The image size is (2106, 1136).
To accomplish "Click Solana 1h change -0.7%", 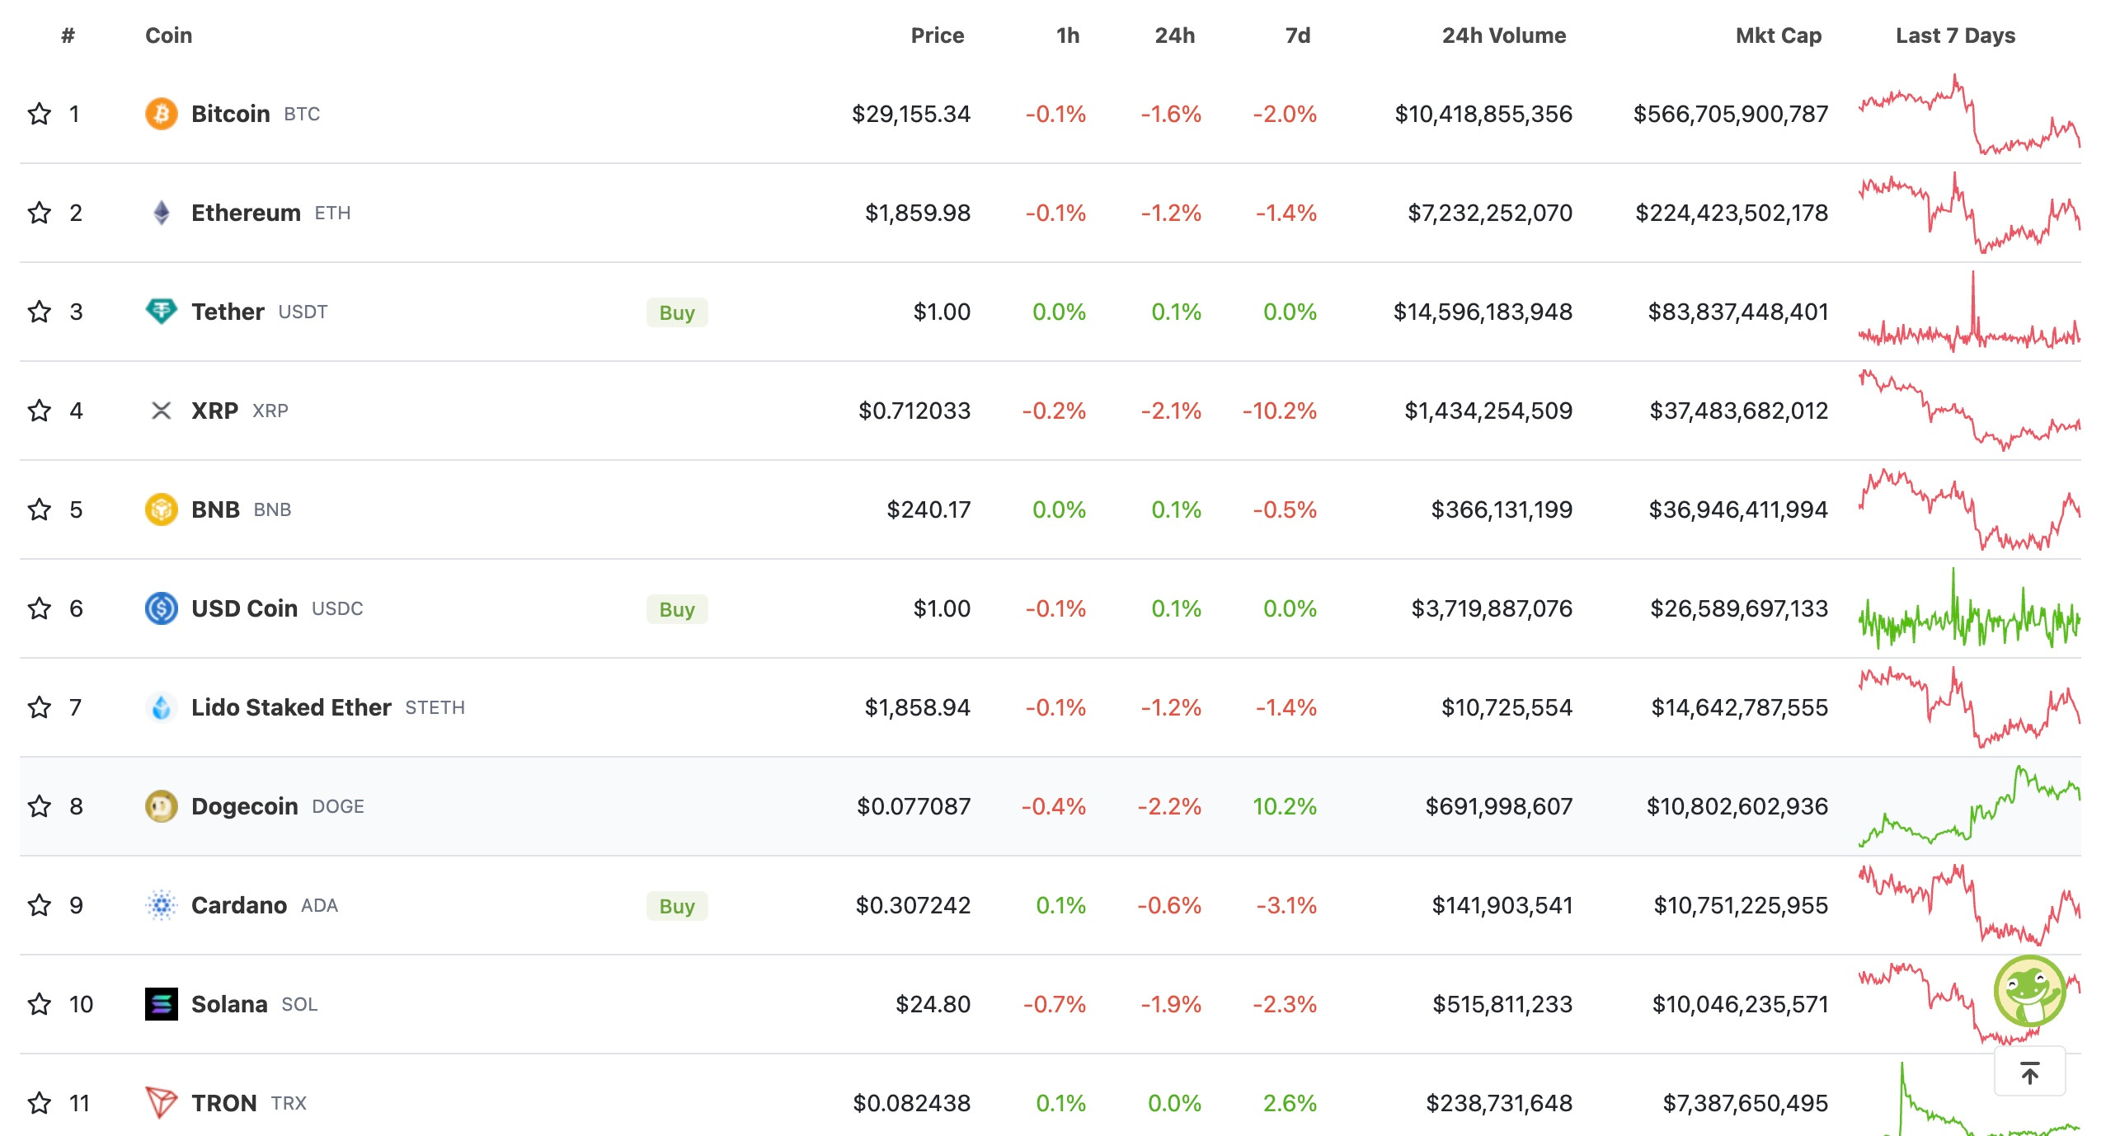I will pyautogui.click(x=1055, y=1004).
